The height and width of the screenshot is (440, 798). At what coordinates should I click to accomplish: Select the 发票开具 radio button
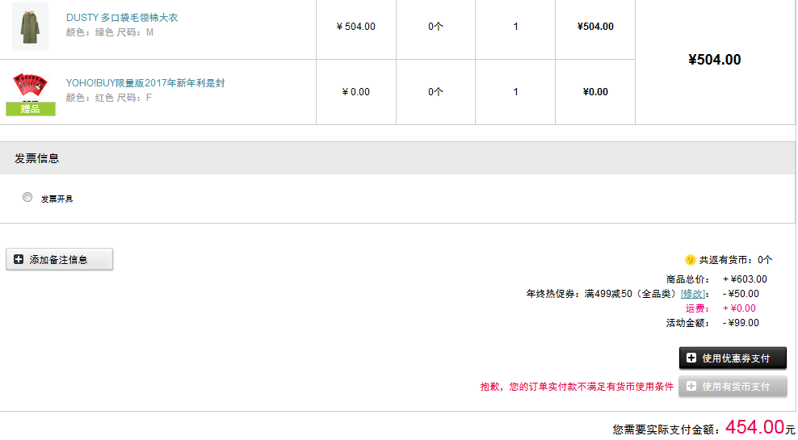tap(27, 197)
